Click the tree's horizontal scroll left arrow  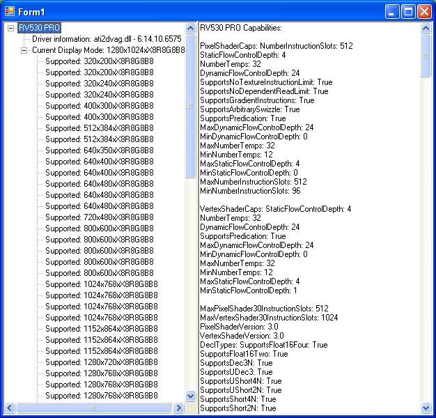click(x=9, y=407)
